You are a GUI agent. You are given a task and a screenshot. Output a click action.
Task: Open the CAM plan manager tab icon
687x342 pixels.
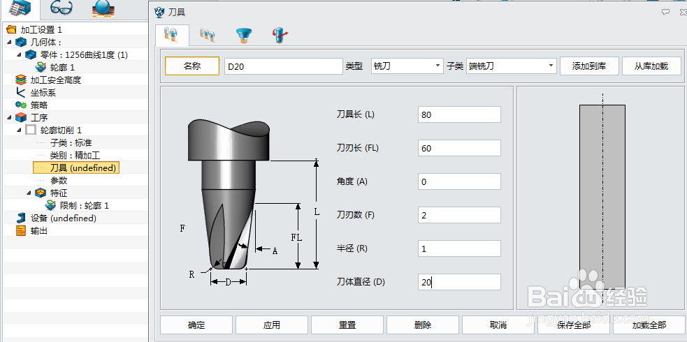tap(20, 8)
